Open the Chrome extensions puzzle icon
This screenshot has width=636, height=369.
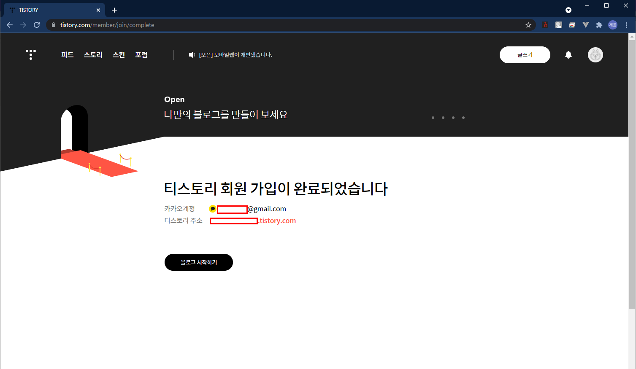click(599, 25)
